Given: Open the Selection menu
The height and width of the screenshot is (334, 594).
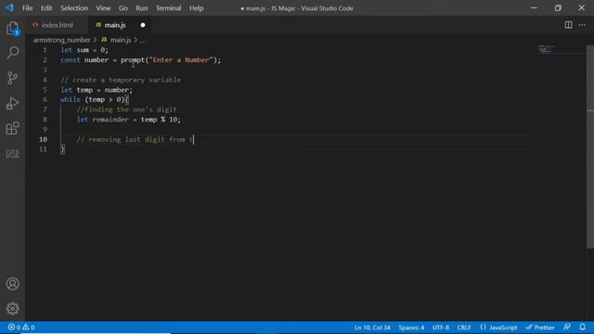Looking at the screenshot, I should coord(74,8).
